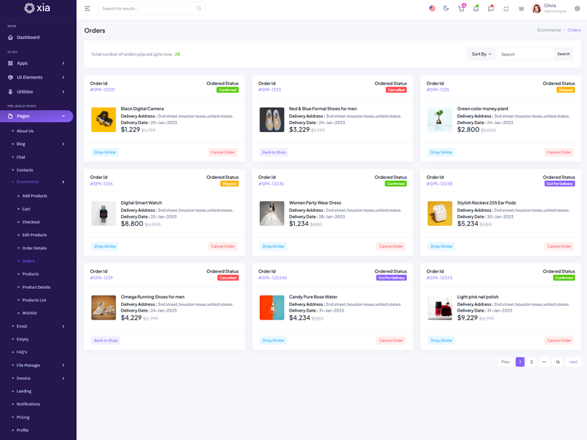
Task: Click the hamburger menu toggle icon
Action: [87, 9]
